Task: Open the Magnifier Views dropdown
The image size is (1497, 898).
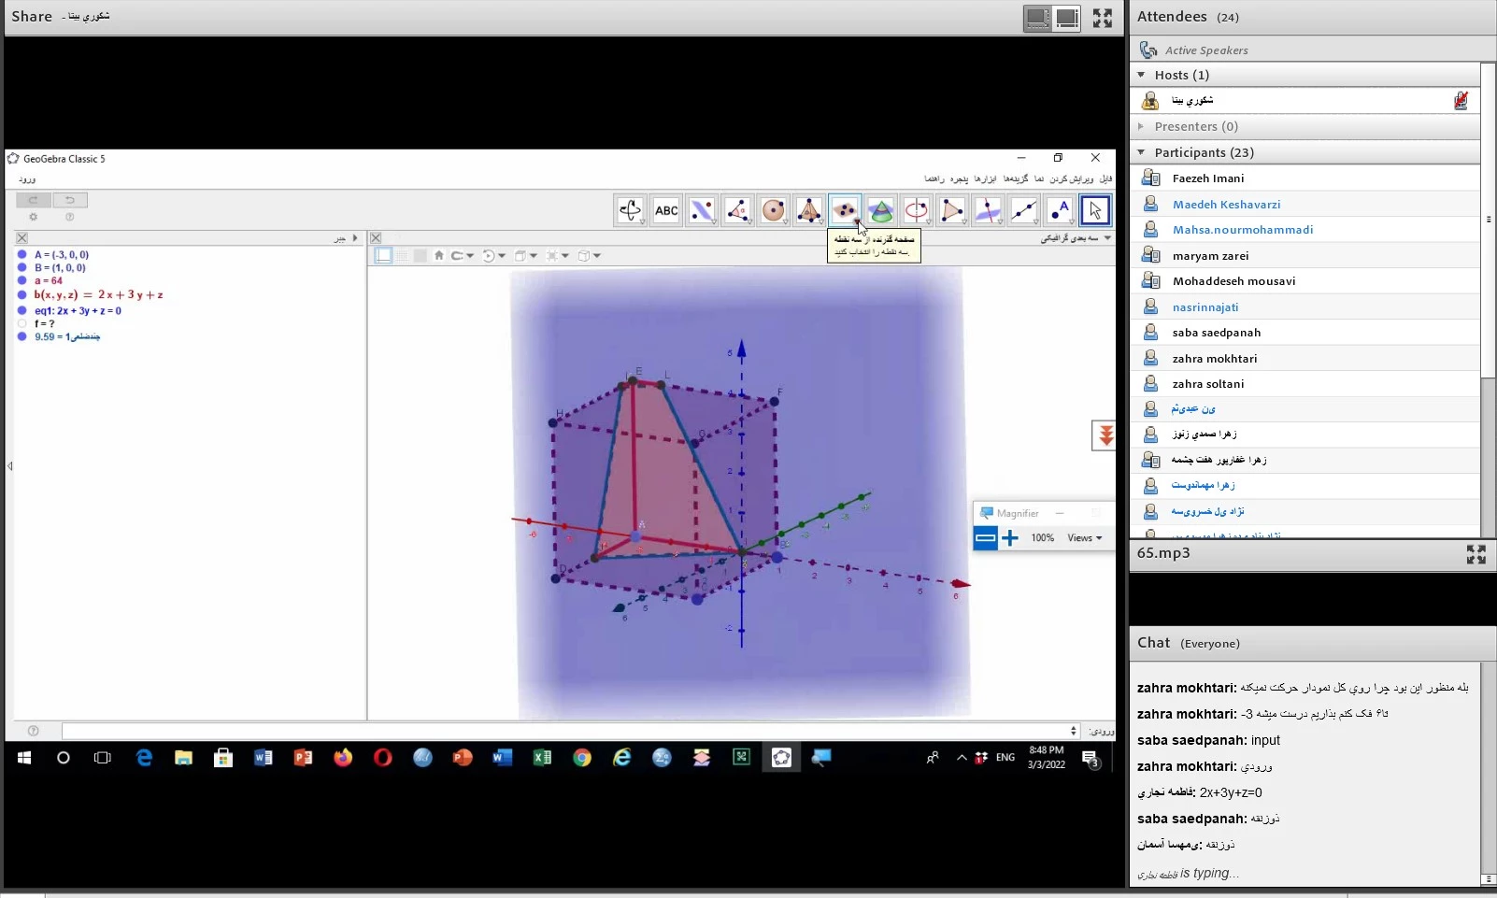Action: (1084, 538)
